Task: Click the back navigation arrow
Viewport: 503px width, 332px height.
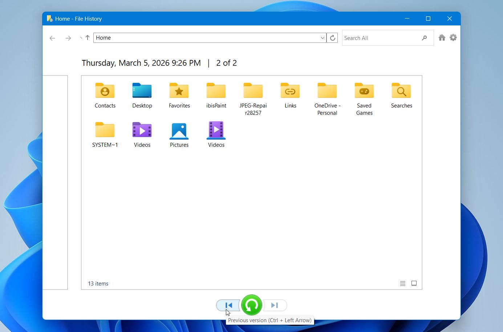Action: [x=52, y=38]
